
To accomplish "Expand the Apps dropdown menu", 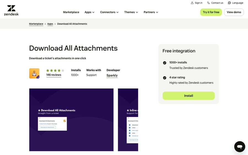I will coord(90,12).
